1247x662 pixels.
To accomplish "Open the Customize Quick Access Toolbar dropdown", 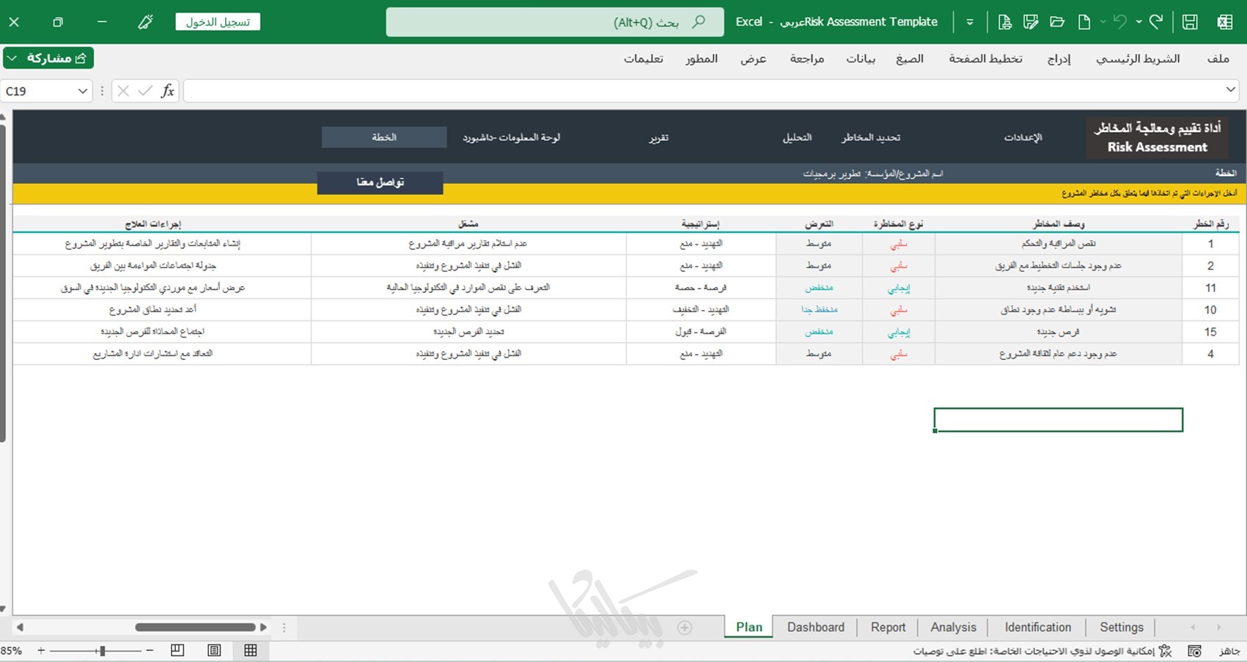I will pos(970,22).
